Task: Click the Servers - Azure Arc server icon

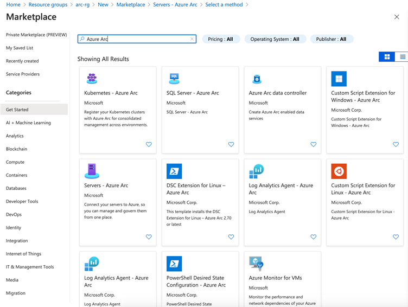Action: (92, 171)
